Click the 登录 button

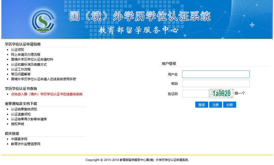[202, 105]
